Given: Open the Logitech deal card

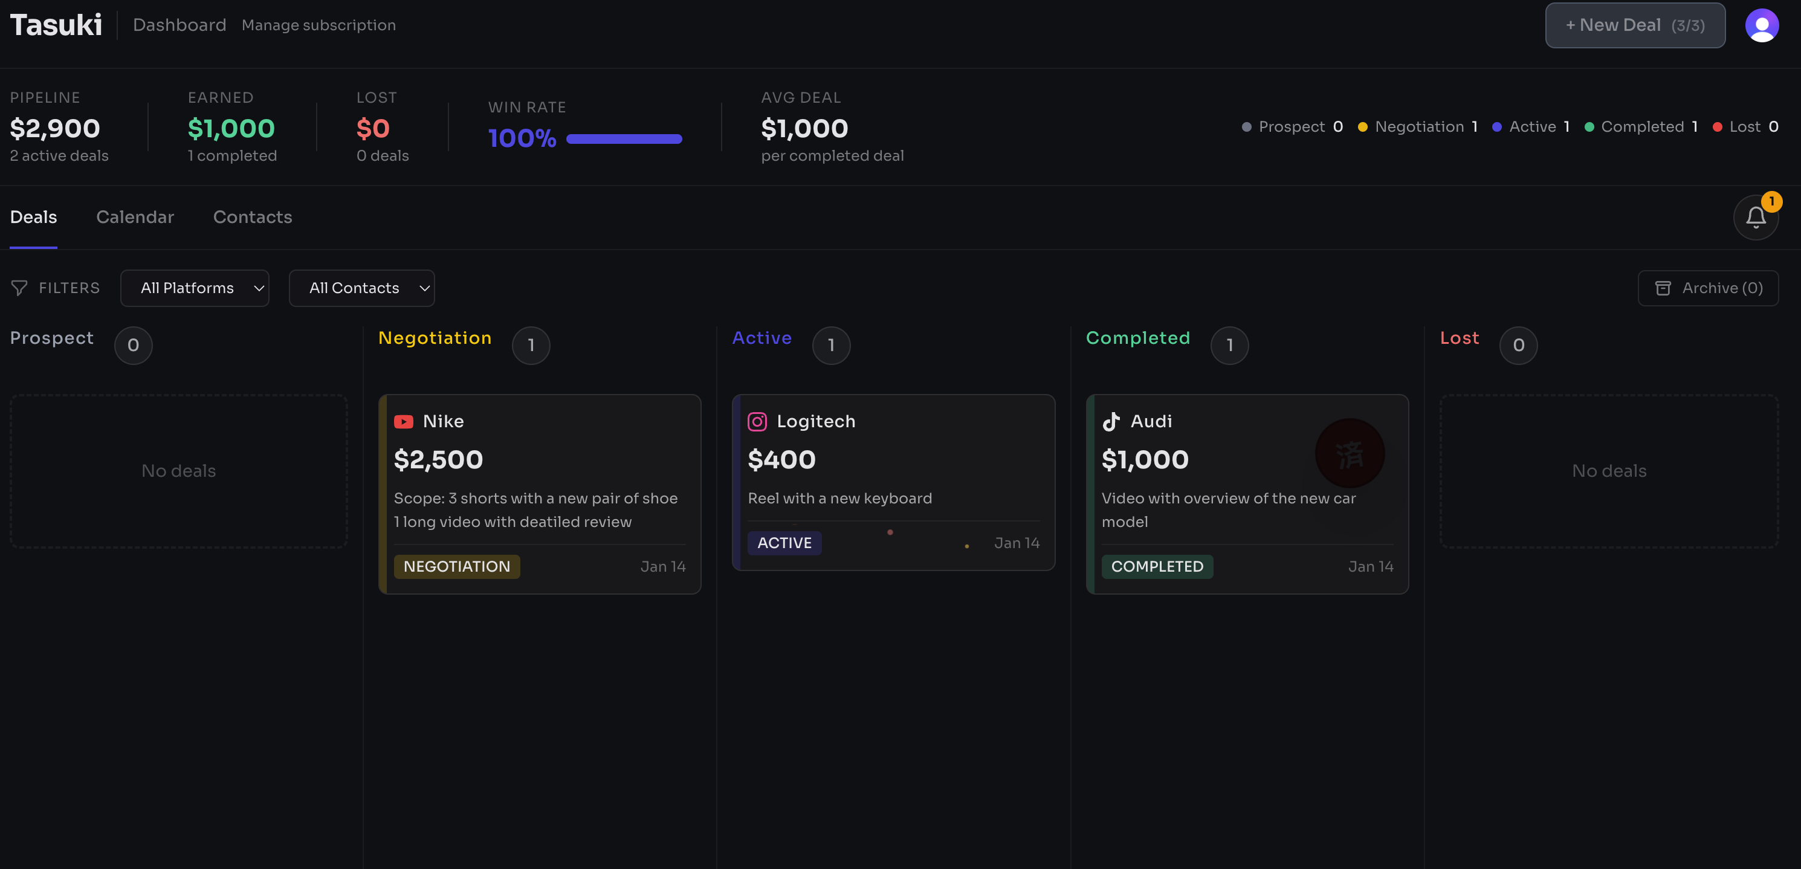Looking at the screenshot, I should [893, 482].
